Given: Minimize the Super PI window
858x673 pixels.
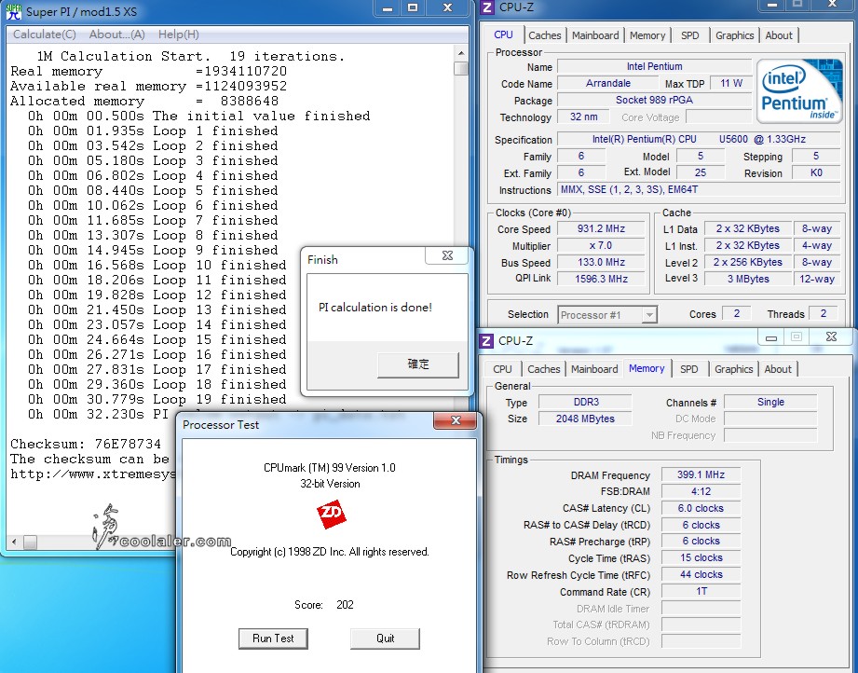Looking at the screenshot, I should (388, 8).
